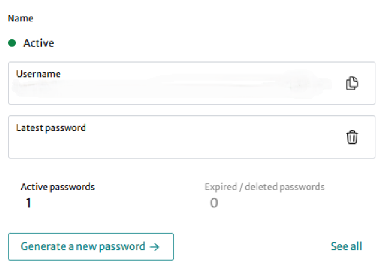Click the green Active status dot
The image size is (382, 264).
point(12,43)
